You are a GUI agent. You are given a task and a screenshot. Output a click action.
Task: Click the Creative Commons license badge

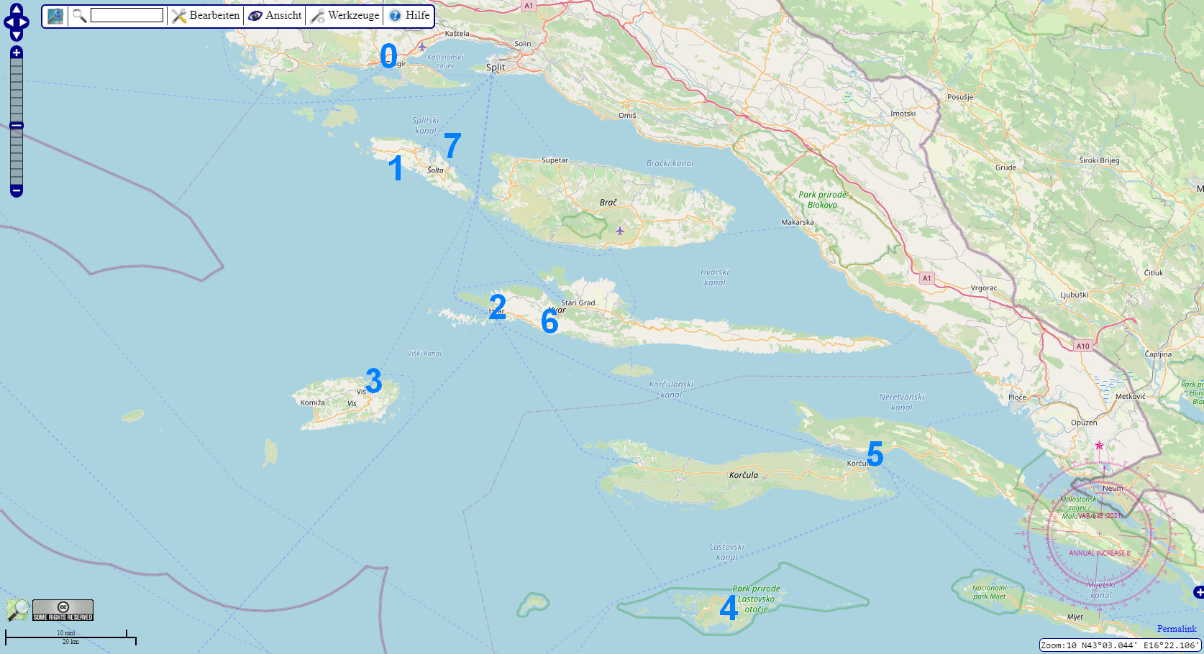pyautogui.click(x=63, y=610)
